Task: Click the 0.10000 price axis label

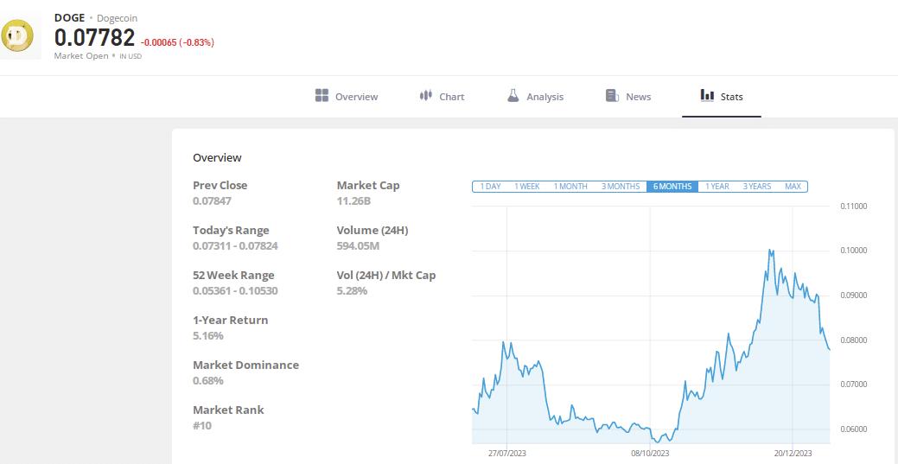Action: pyautogui.click(x=853, y=251)
